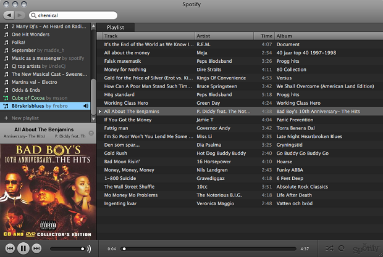The image size is (383, 257).
Task: Click artist 'Dire Straits'
Action: click(x=209, y=70)
